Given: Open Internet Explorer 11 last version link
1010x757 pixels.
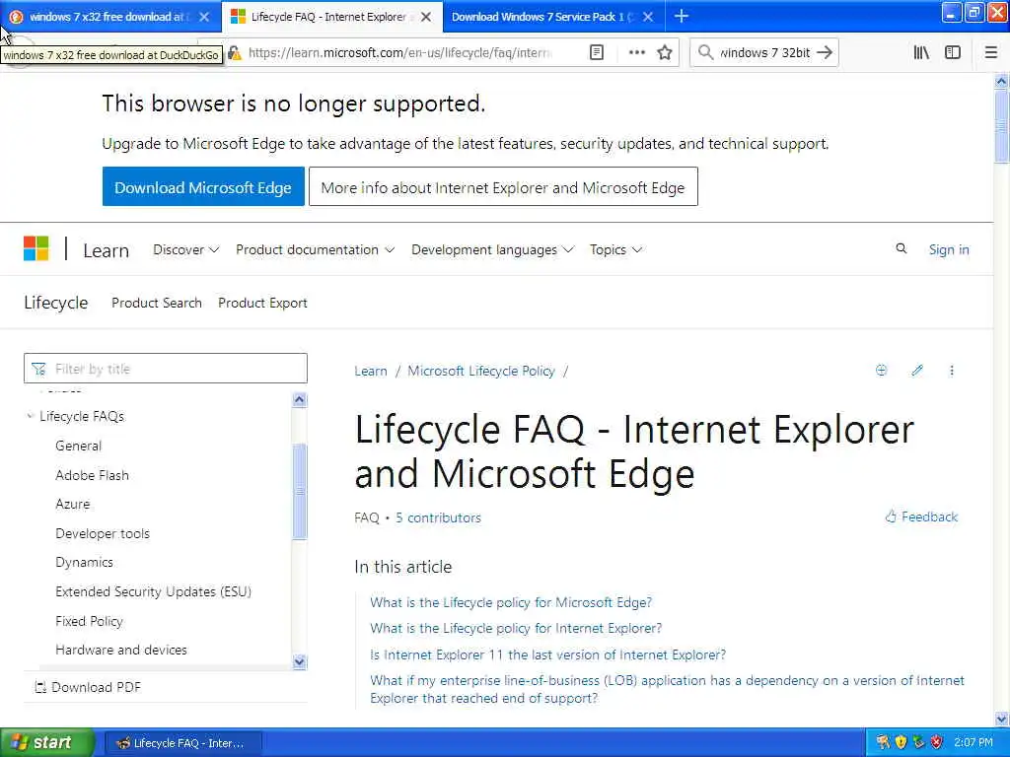Looking at the screenshot, I should pos(547,654).
